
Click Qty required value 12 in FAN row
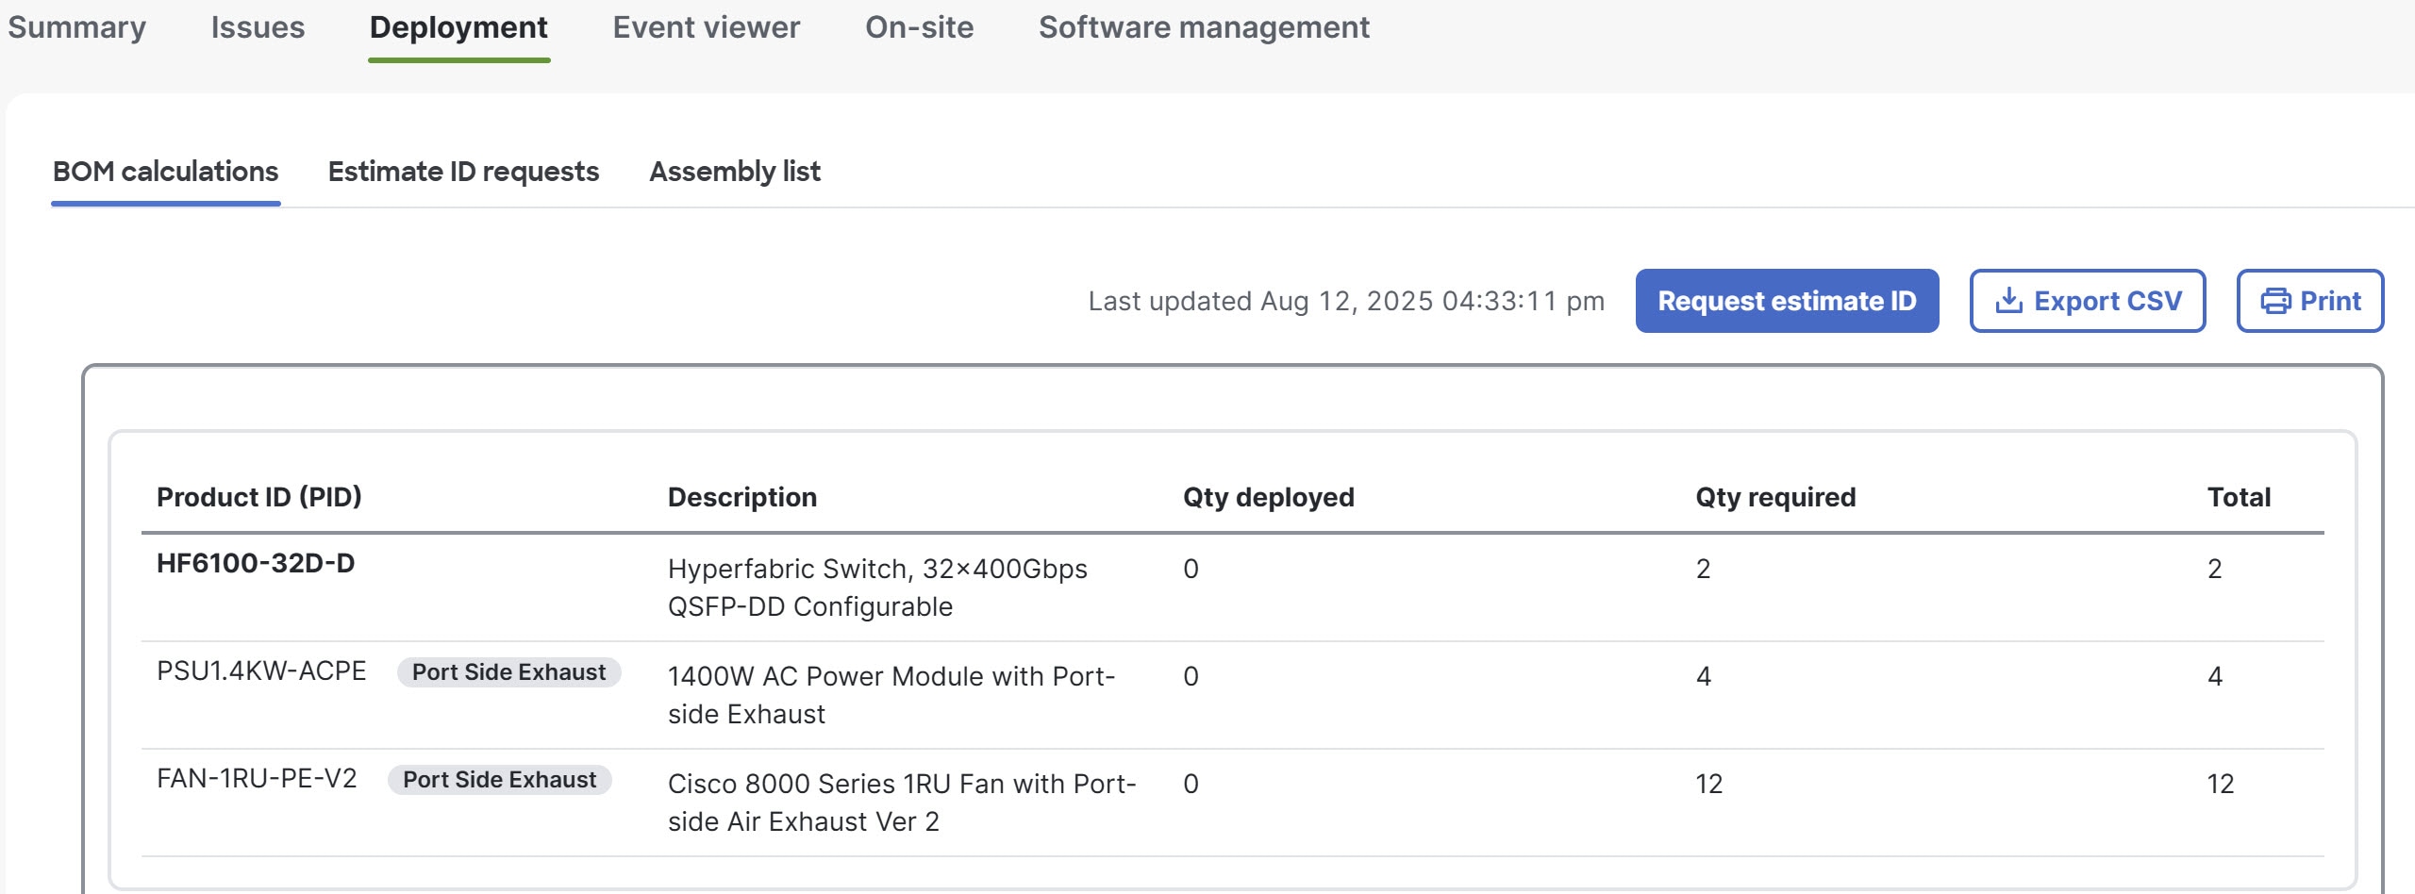tap(1708, 784)
